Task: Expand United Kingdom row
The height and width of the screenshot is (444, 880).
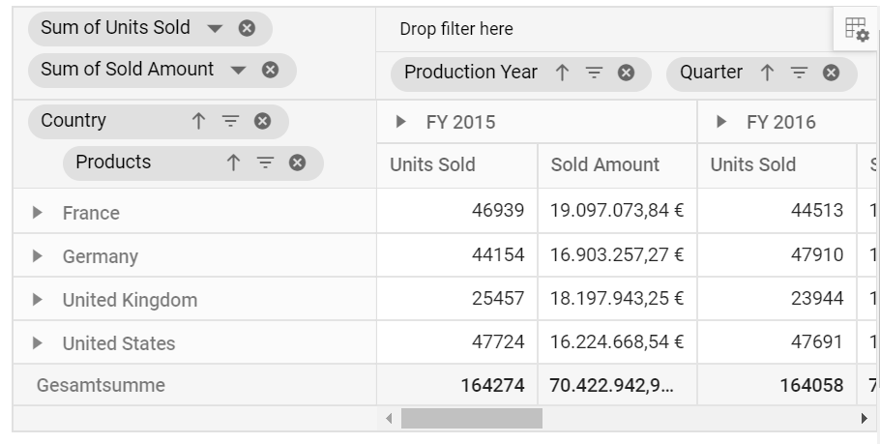Action: click(x=37, y=299)
